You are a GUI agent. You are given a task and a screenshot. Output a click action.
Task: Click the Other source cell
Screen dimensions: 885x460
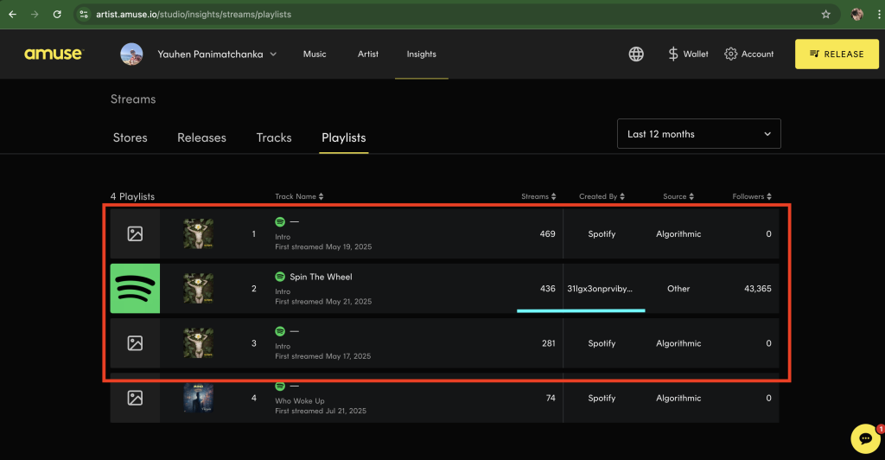point(678,289)
